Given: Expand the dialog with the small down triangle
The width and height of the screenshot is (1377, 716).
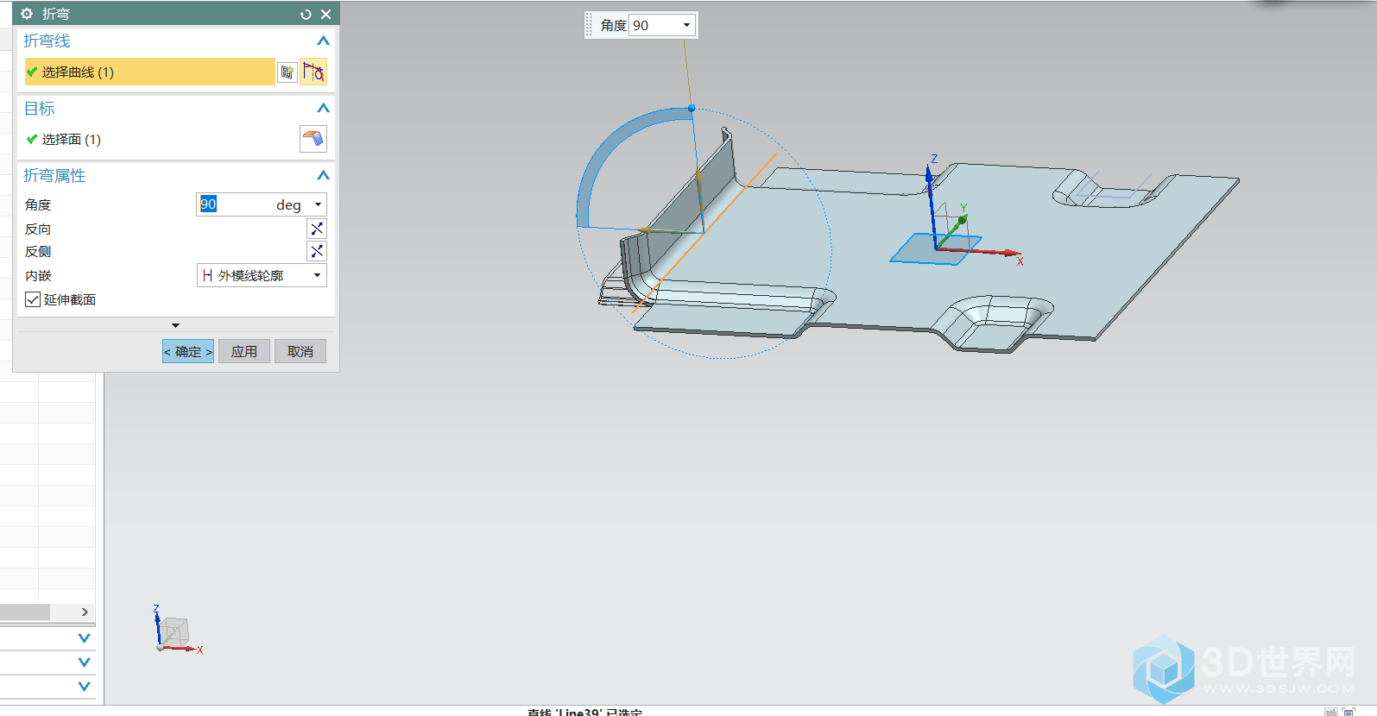Looking at the screenshot, I should pos(176,325).
